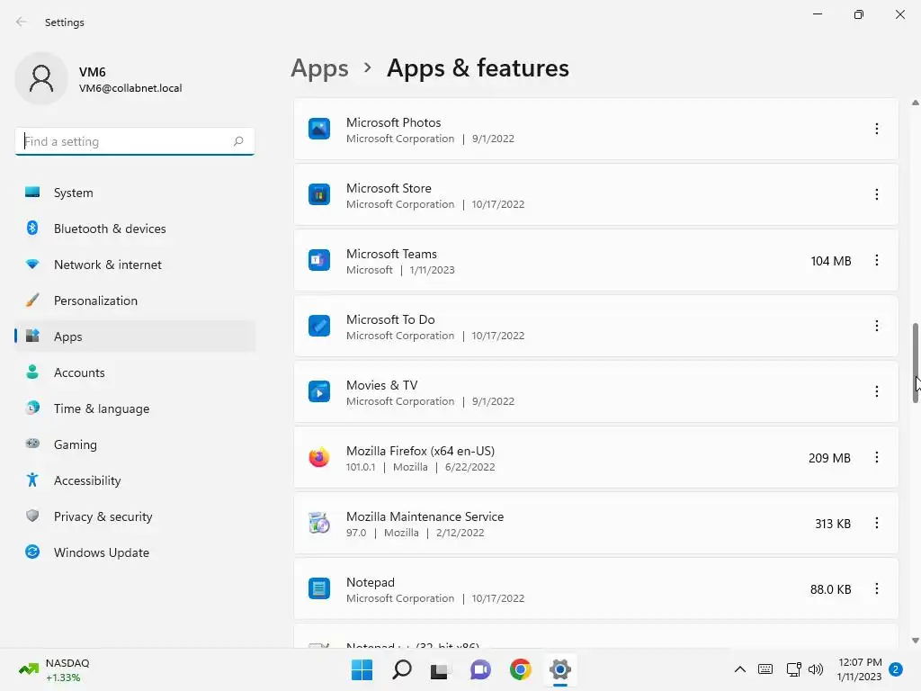This screenshot has height=691, width=921.
Task: Open more options for Notepad
Action: pyautogui.click(x=877, y=588)
